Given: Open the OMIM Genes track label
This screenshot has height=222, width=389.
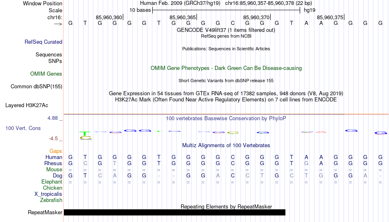Looking at the screenshot, I should (x=46, y=74).
